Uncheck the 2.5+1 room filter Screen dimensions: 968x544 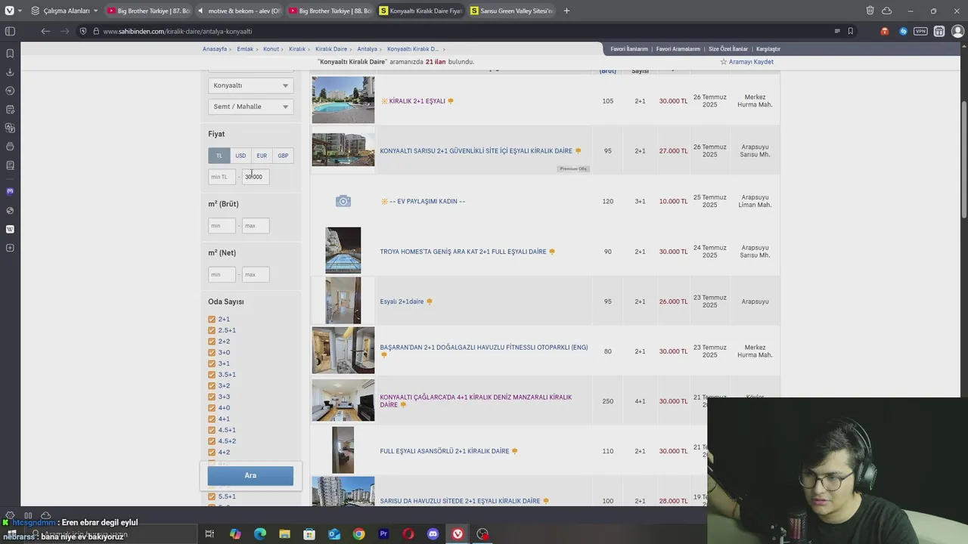[x=212, y=330]
